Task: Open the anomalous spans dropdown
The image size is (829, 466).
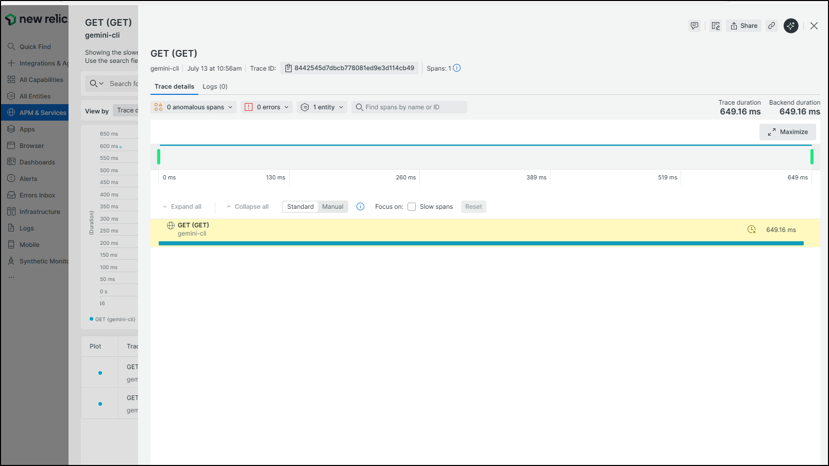Action: [193, 107]
